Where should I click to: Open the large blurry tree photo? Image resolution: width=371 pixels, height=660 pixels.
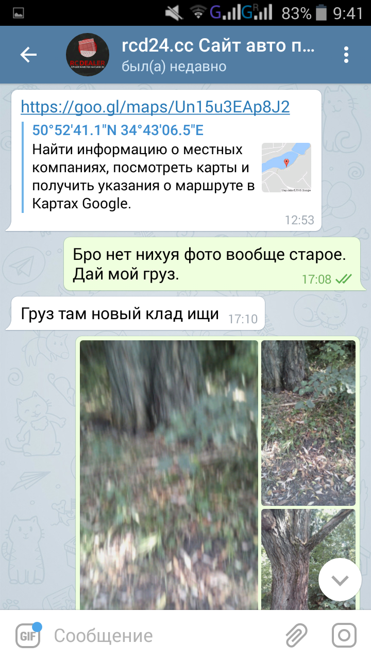point(169,475)
